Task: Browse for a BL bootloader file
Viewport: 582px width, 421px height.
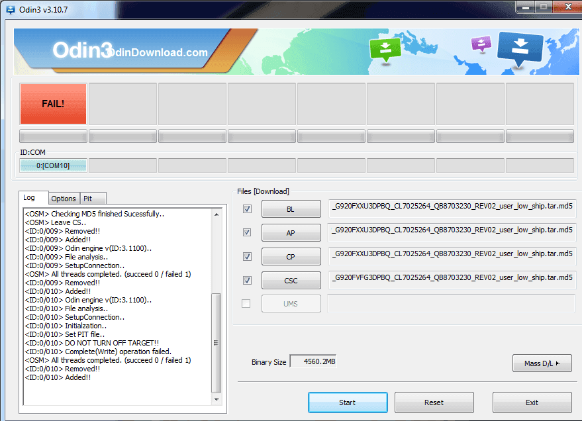Action: coord(291,209)
